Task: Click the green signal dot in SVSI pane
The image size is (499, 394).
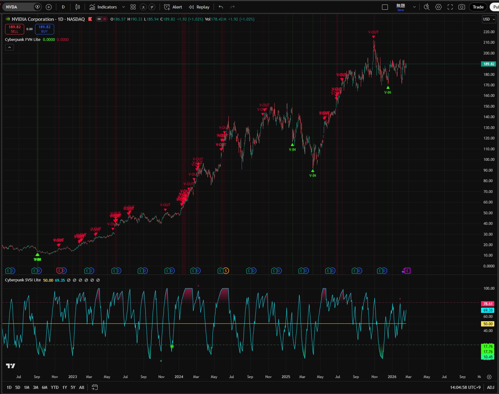Action: (172, 346)
